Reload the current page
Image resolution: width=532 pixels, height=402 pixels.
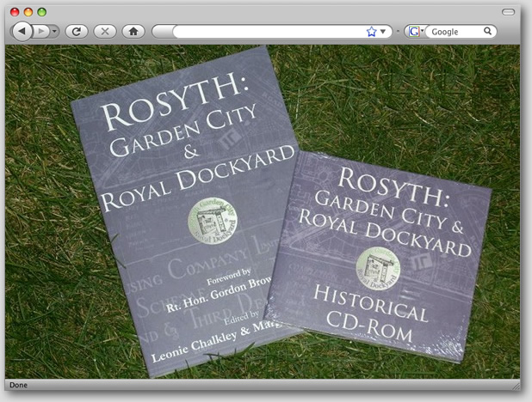(77, 31)
